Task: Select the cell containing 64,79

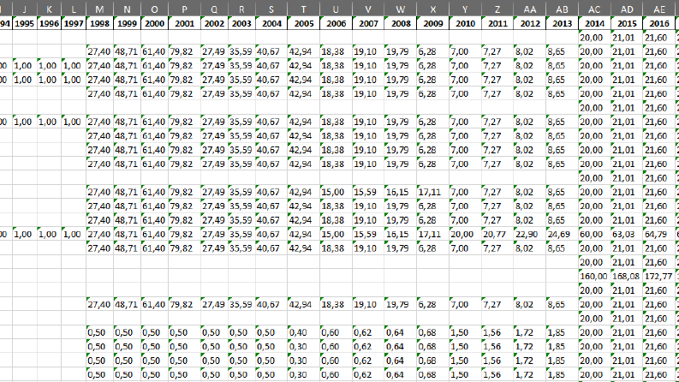Action: click(x=659, y=234)
